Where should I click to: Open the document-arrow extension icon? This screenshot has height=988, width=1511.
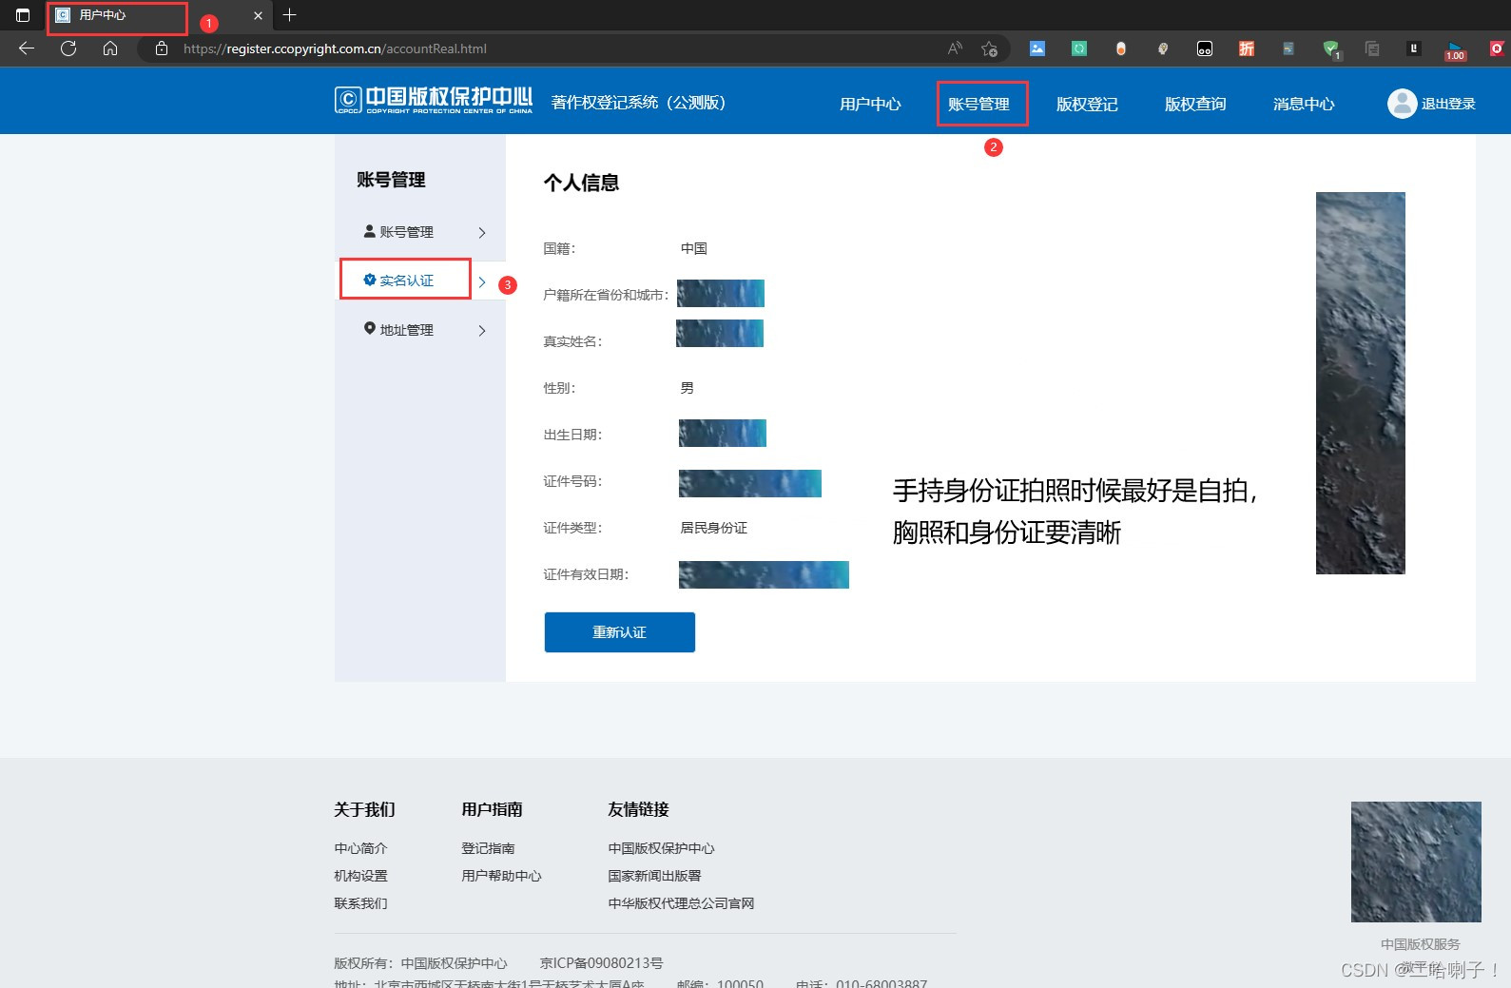1288,48
